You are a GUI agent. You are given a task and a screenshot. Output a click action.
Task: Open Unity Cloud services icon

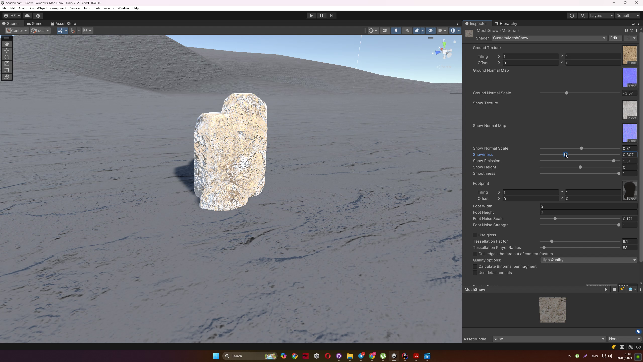[27, 16]
